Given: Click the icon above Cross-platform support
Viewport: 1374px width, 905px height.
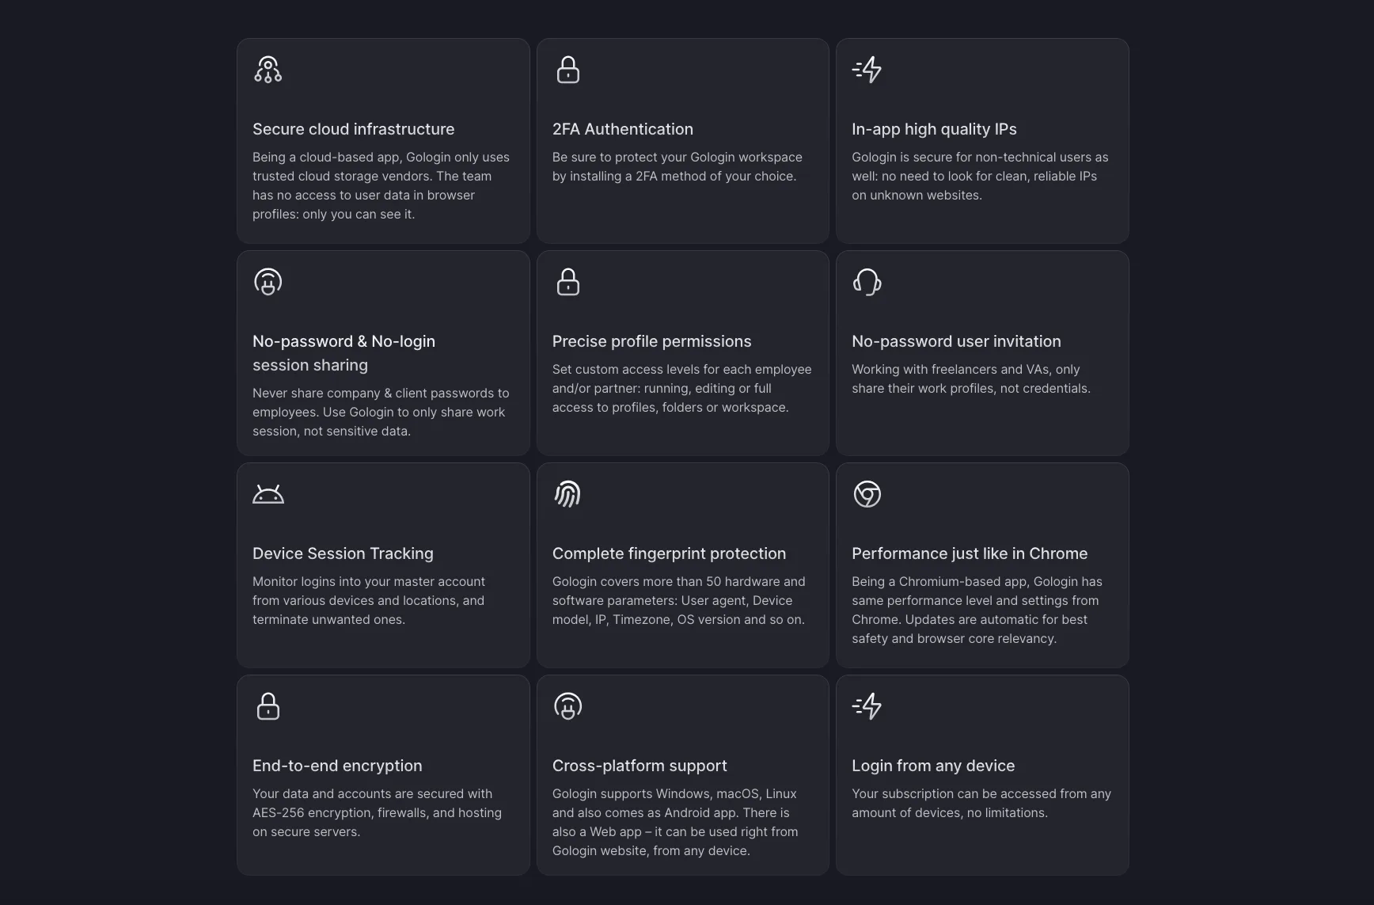Looking at the screenshot, I should click(567, 706).
